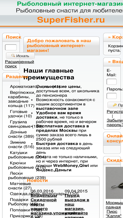Image resolution: width=123 pixels, height=218 pixels.
Task: Open the Одежда, обувь, аксессуары category
Action: (x=44, y=194)
